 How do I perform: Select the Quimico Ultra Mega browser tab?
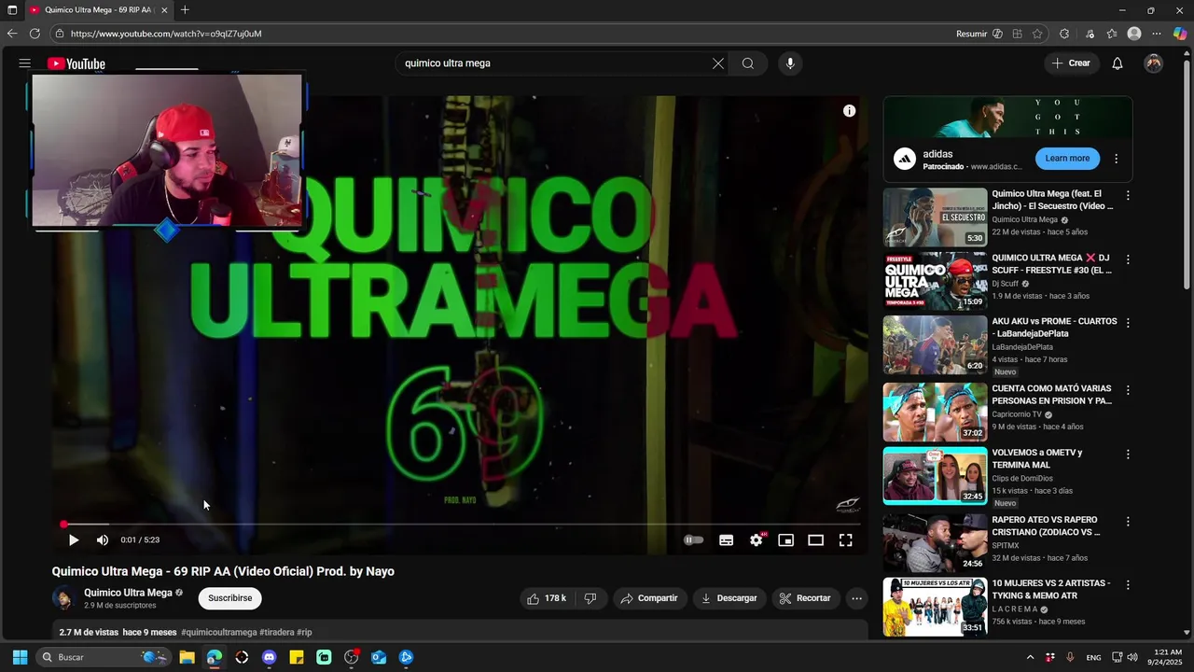[x=98, y=10]
